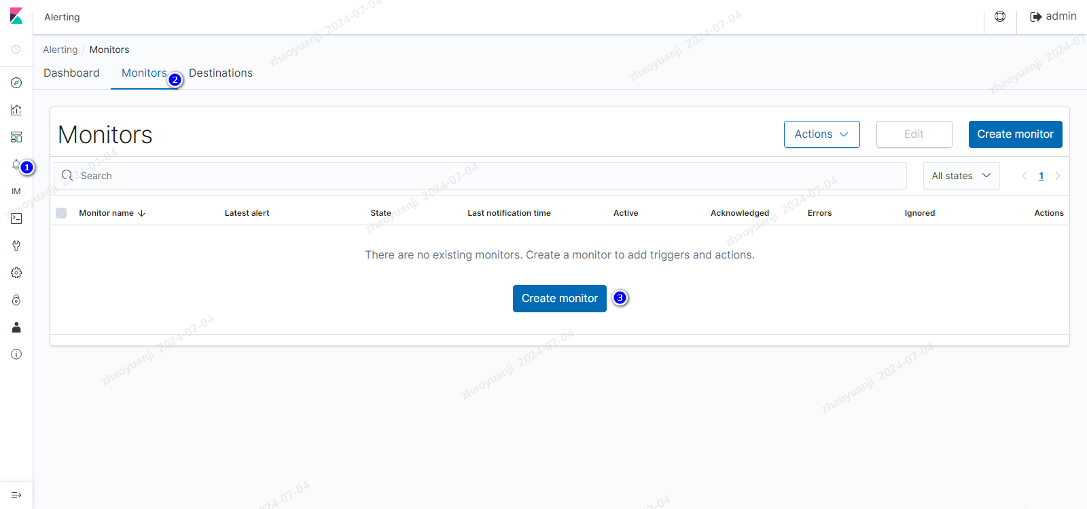Open Discover compass icon in sidebar
This screenshot has width=1087, height=509.
pyautogui.click(x=16, y=83)
